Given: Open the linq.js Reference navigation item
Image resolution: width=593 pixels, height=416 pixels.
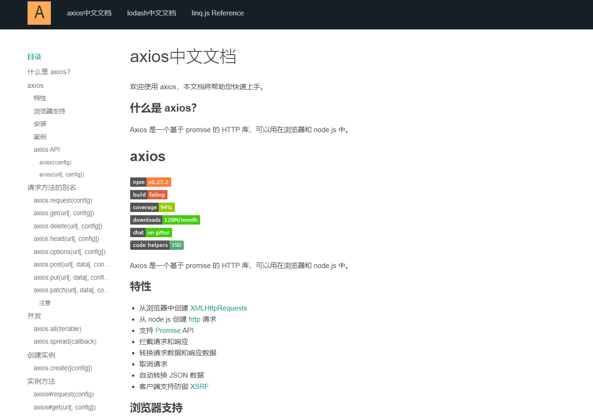Looking at the screenshot, I should (217, 13).
